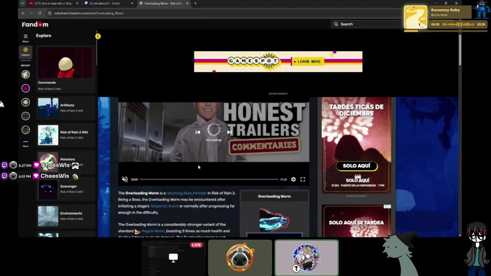Skip to next video in player
491x276 pixels.
click(x=229, y=132)
